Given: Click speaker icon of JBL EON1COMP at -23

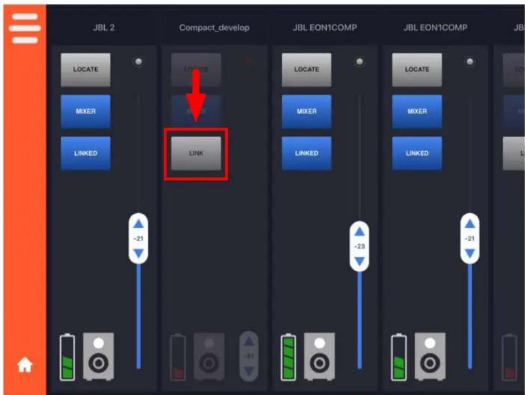Looking at the screenshot, I should 319,356.
